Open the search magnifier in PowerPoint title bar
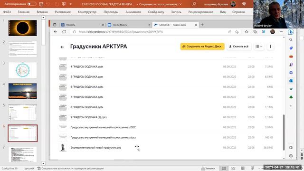 pos(194,4)
